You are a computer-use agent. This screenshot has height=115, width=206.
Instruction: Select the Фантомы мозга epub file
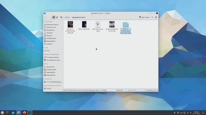[98, 26]
